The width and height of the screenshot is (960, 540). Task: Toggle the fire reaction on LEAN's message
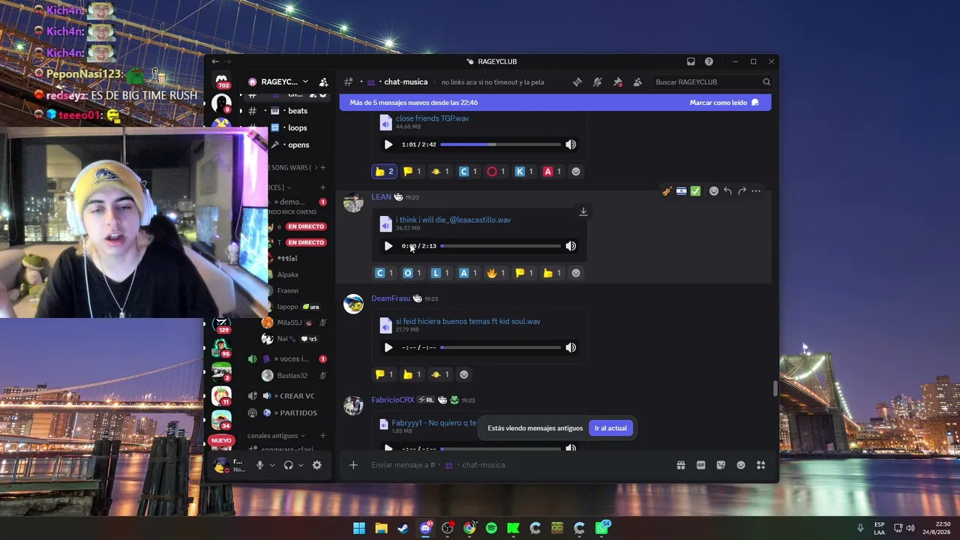click(x=496, y=273)
